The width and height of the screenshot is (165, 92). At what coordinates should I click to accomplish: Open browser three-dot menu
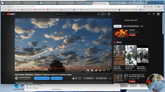[162, 7]
